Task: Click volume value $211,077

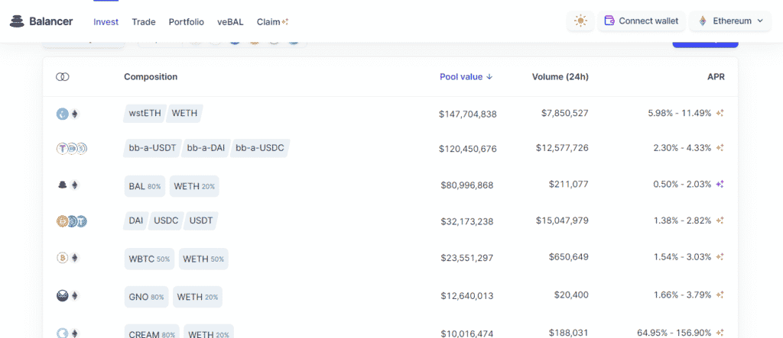Action: click(569, 184)
